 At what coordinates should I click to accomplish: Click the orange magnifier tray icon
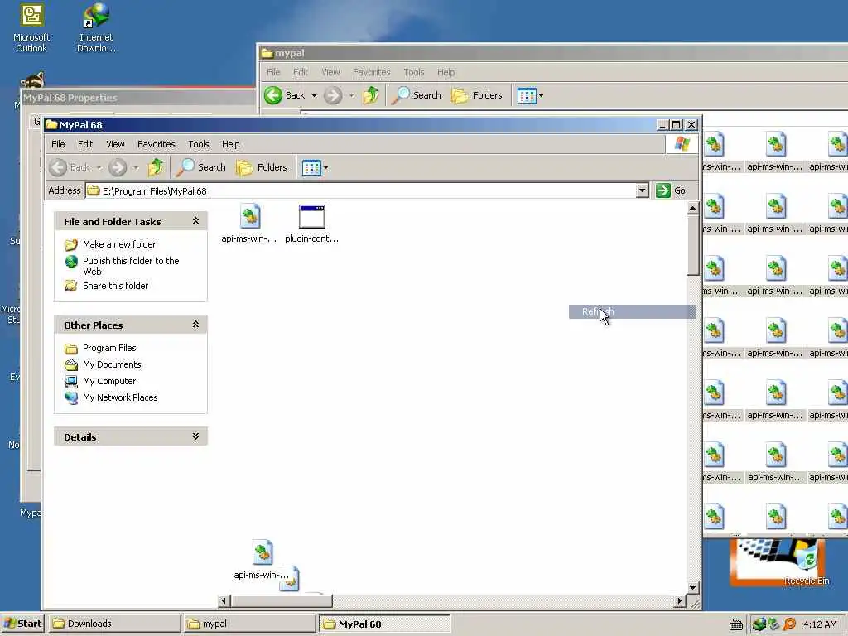(789, 624)
